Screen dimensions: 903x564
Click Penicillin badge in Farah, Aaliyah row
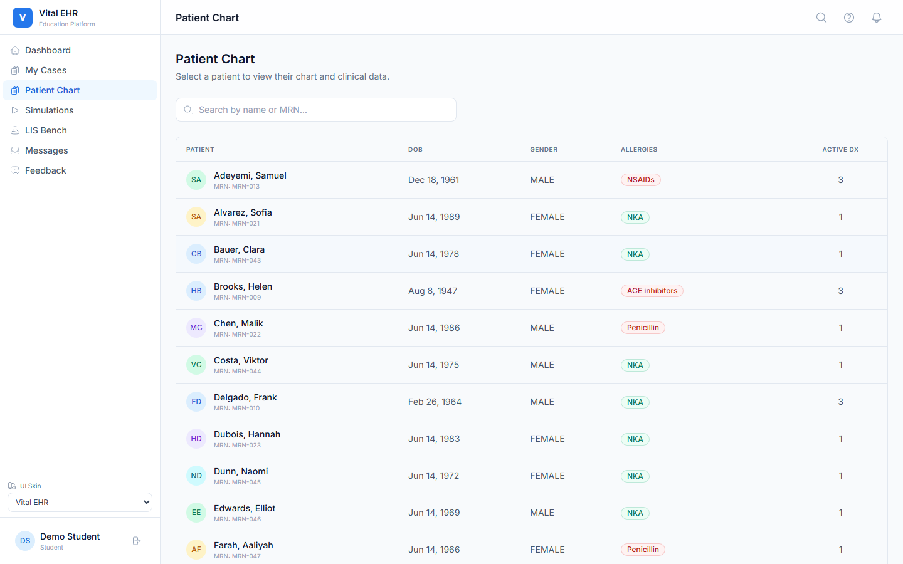643,550
